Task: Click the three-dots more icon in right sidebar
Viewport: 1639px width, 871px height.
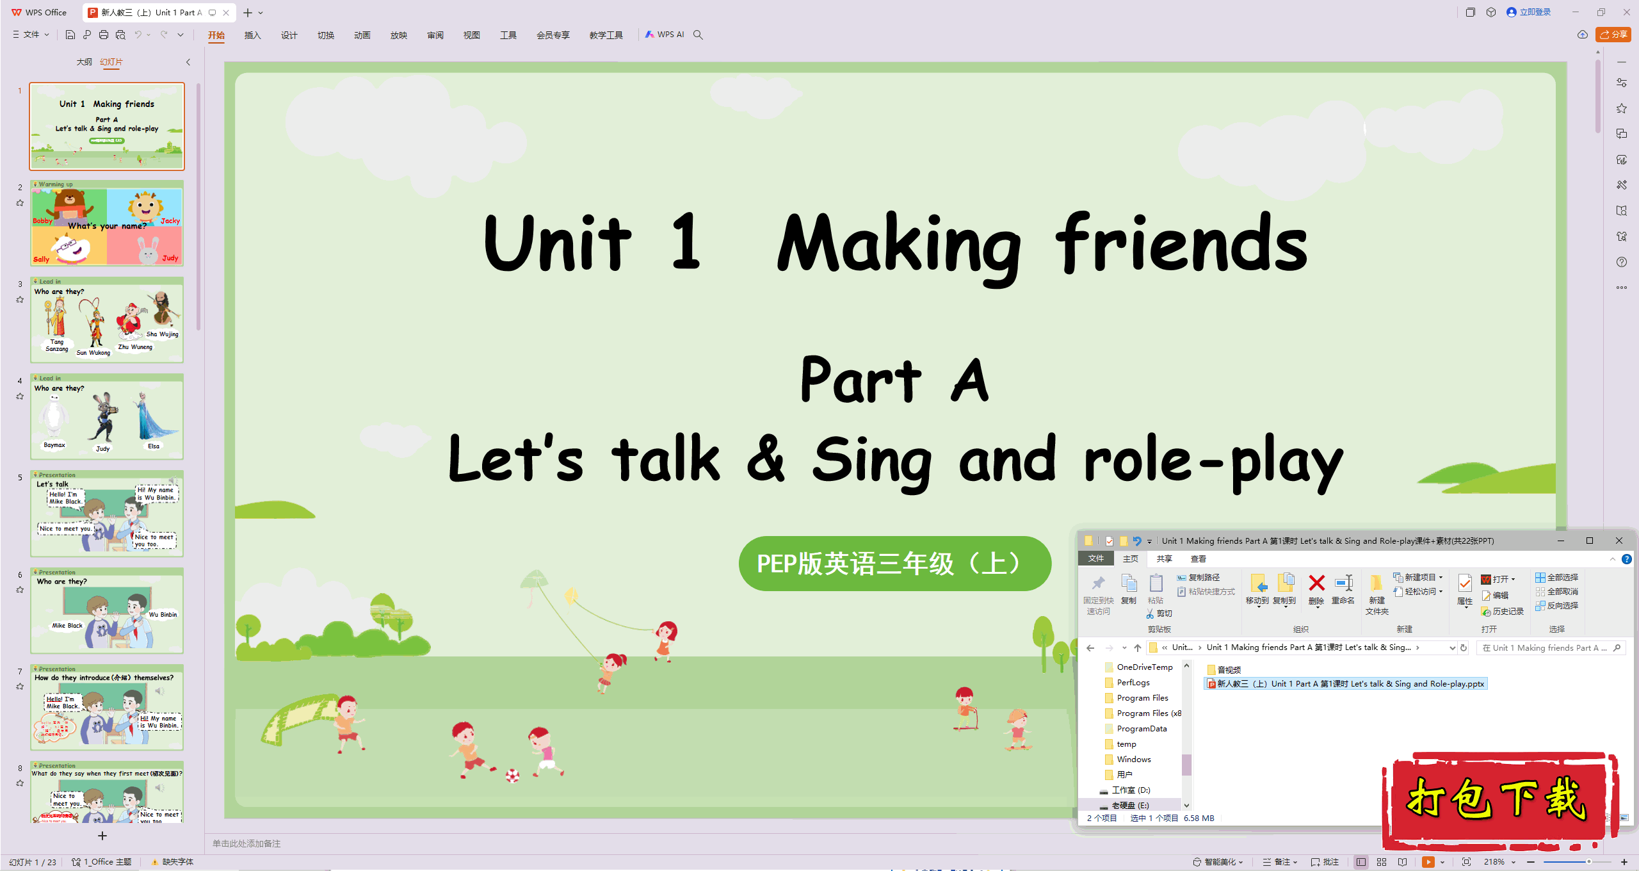Action: (x=1622, y=288)
